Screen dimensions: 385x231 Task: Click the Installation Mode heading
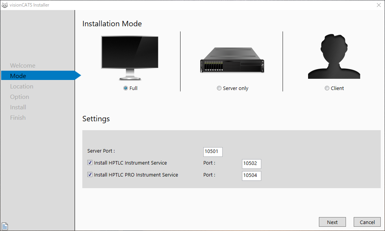click(112, 24)
